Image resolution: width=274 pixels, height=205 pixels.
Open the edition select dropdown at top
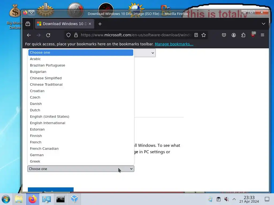pyautogui.click(x=145, y=53)
